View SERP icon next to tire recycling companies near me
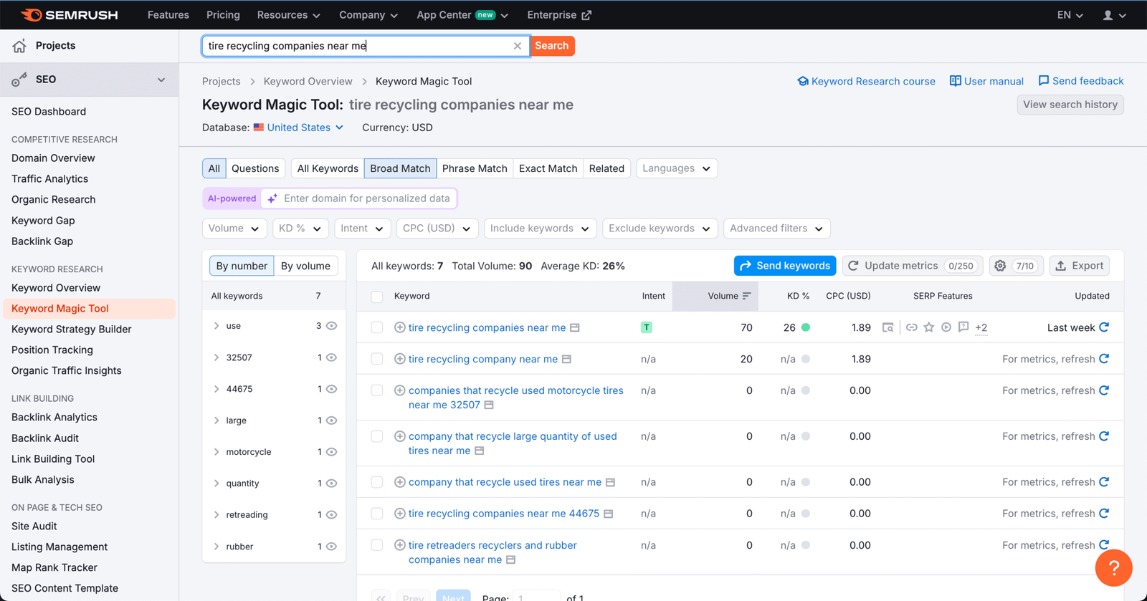Screen dimensions: 1147x601 (x=575, y=327)
